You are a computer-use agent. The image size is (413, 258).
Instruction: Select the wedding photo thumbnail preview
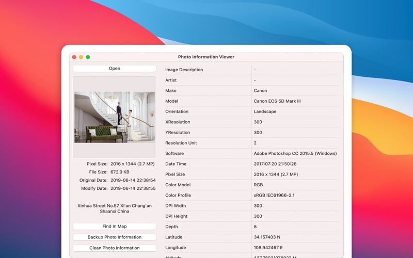[x=115, y=118]
